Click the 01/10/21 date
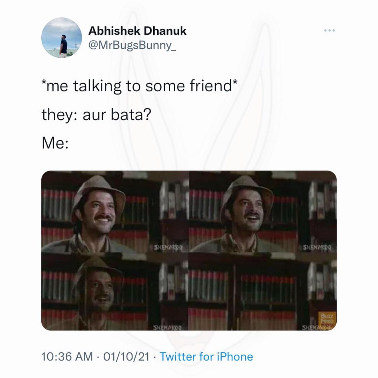Screen dimensions: 378x378 click(x=127, y=357)
